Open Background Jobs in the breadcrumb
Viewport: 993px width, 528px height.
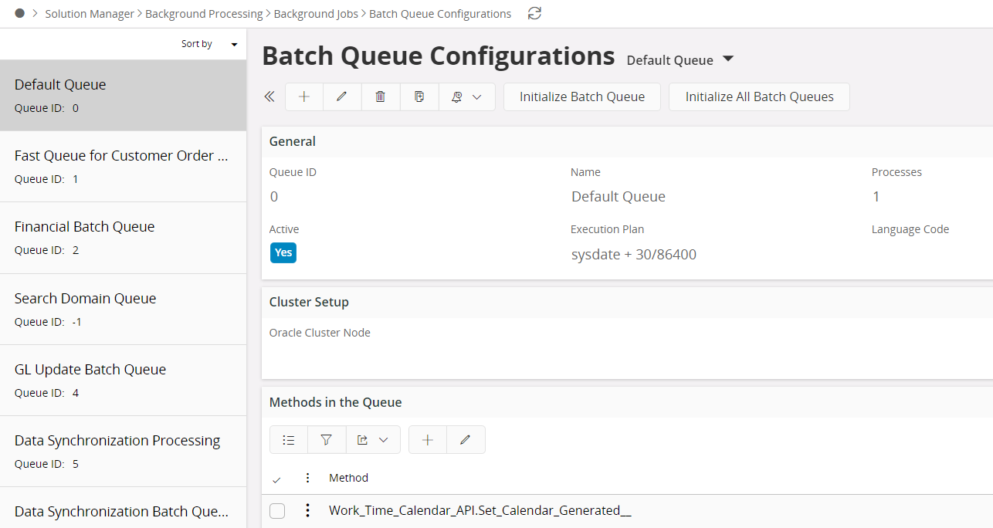pyautogui.click(x=316, y=14)
